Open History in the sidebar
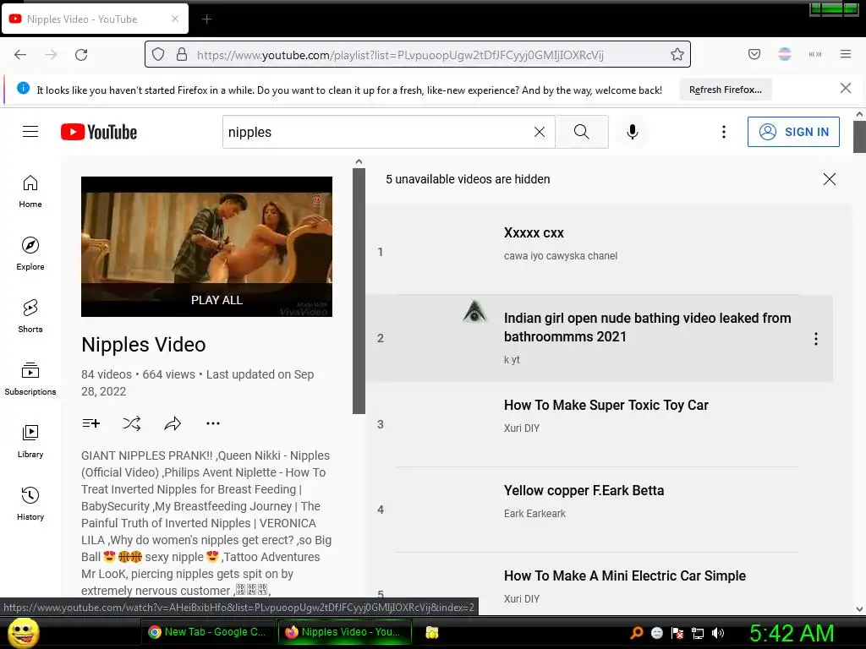The image size is (866, 649). tap(30, 504)
